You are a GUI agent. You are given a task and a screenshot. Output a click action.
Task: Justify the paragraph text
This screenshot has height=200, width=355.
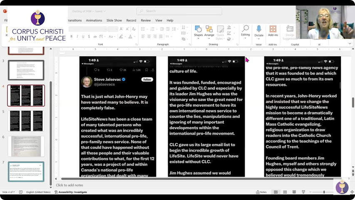coord(161,36)
